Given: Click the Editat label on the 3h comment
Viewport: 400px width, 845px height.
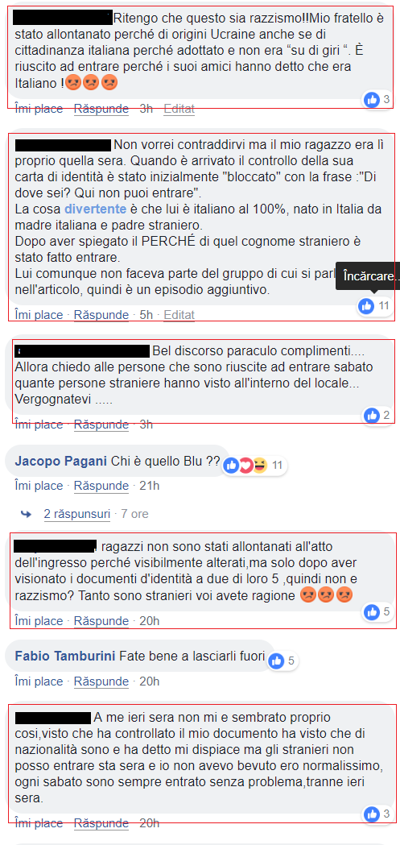Looking at the screenshot, I should (x=179, y=109).
